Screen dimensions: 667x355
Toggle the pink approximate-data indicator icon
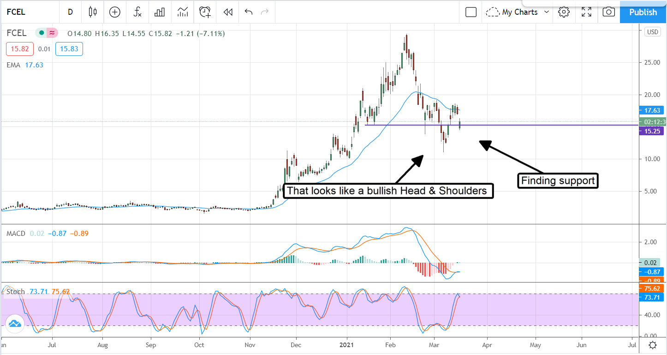click(x=52, y=33)
